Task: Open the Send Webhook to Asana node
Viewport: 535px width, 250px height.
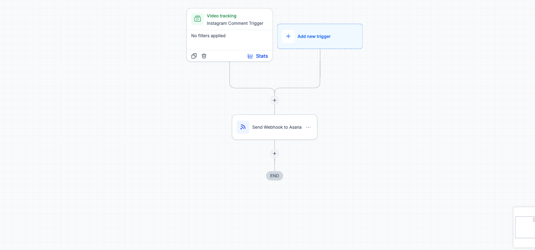Action: point(274,127)
